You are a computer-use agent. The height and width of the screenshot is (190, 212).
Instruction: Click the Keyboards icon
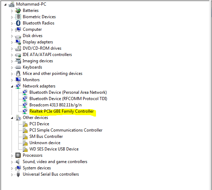[18, 67]
